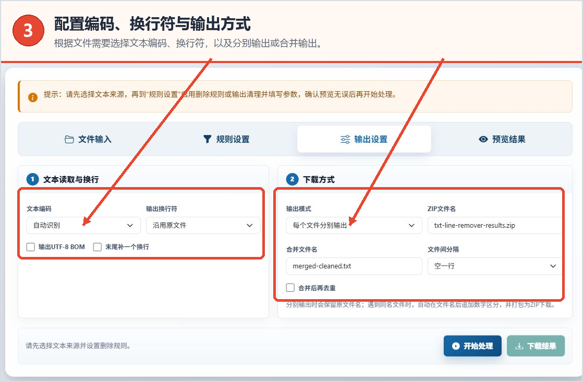The height and width of the screenshot is (382, 583).
Task: Open the 文件输入 tab
Action: (x=88, y=139)
